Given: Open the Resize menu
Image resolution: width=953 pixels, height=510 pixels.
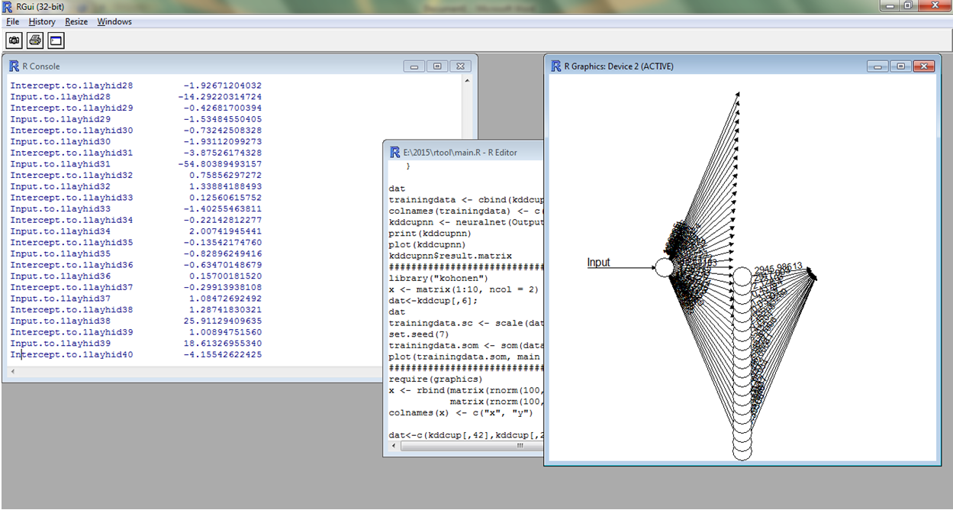Looking at the screenshot, I should point(76,21).
